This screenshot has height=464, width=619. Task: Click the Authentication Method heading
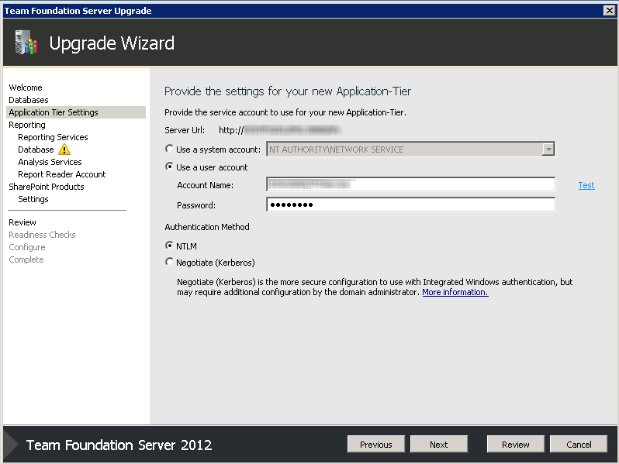pyautogui.click(x=207, y=227)
